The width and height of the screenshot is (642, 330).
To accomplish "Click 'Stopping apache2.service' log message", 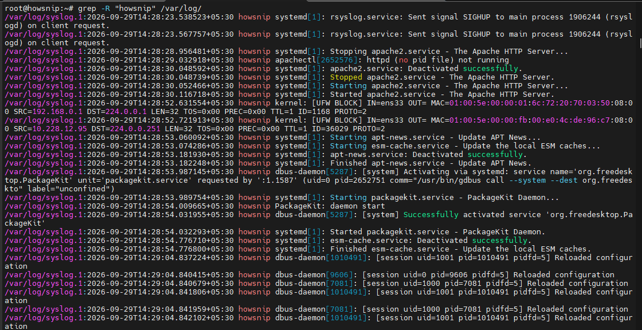I will coord(449,51).
